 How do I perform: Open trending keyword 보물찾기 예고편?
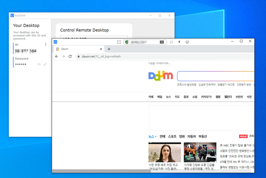[x=226, y=85]
